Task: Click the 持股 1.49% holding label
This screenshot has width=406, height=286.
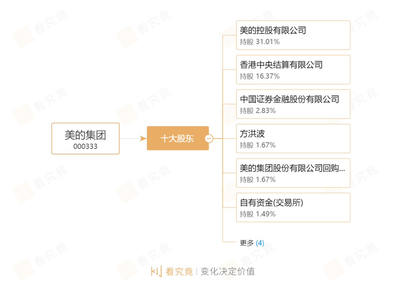Action: (258, 214)
